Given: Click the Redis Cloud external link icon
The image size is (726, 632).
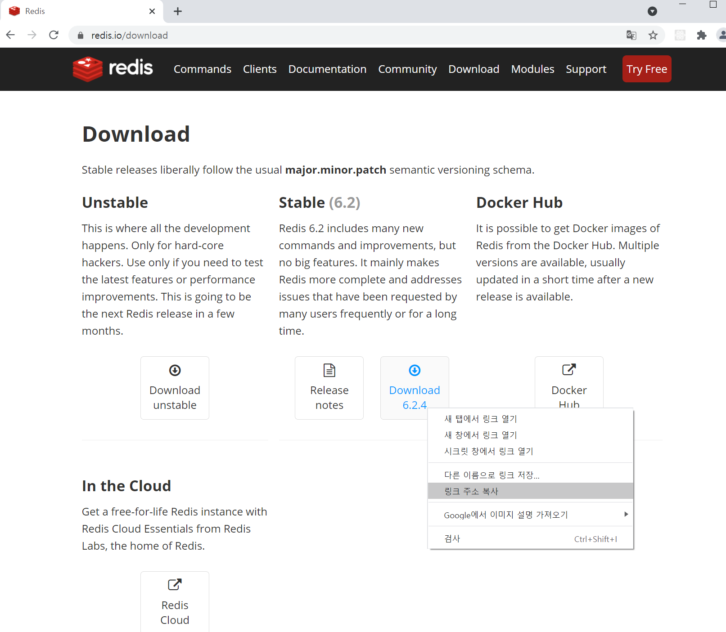Looking at the screenshot, I should [175, 584].
